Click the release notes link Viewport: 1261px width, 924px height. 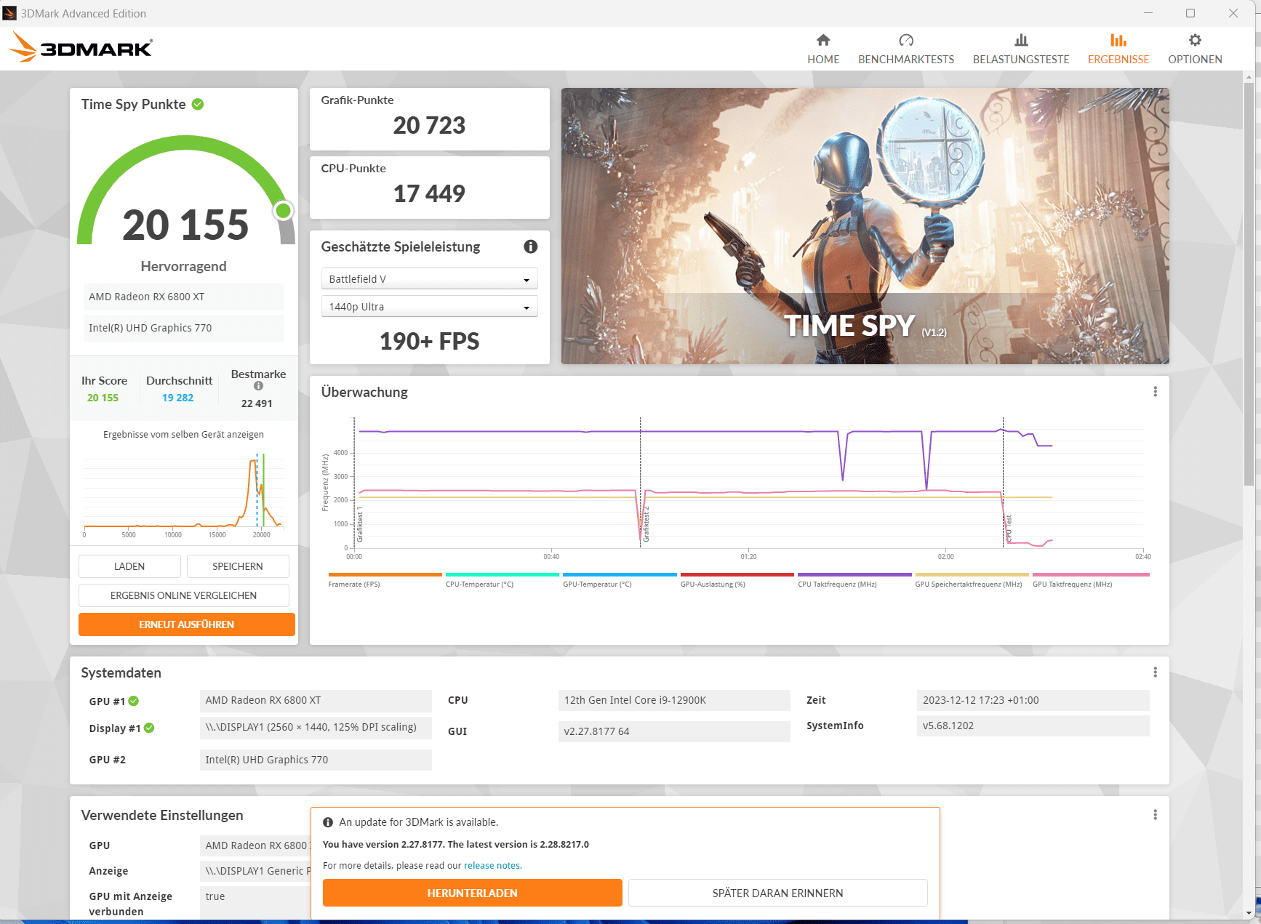pos(492,865)
